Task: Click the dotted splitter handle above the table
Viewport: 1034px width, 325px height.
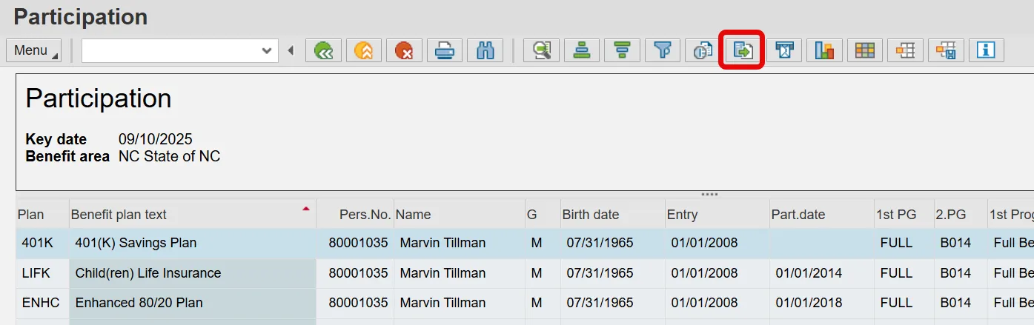Action: click(709, 195)
